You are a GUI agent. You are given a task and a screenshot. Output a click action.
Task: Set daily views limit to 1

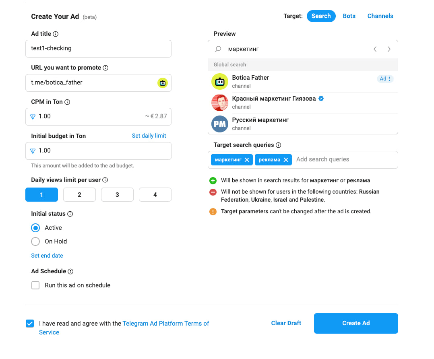[41, 194]
